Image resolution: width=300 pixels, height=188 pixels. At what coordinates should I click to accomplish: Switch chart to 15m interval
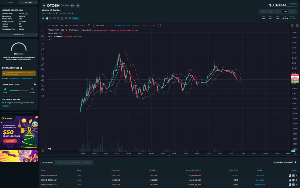(x=61, y=25)
